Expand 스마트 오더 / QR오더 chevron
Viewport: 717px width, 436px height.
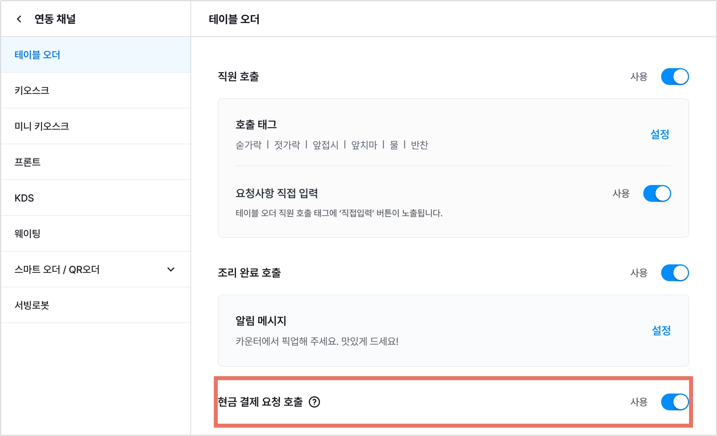point(171,269)
